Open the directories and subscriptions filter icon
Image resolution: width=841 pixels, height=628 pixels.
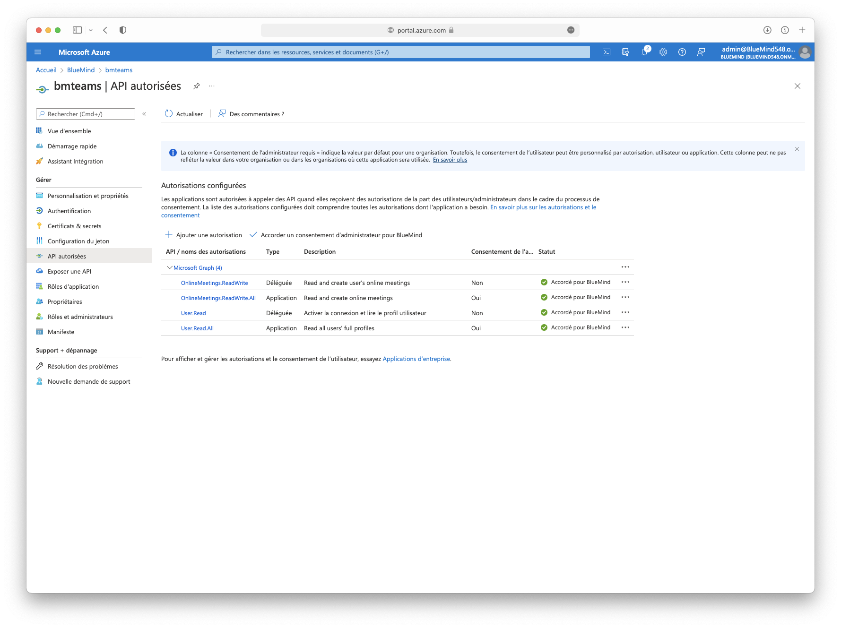[x=625, y=52]
